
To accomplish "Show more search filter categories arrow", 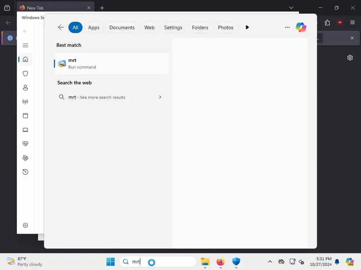I will [247, 27].
